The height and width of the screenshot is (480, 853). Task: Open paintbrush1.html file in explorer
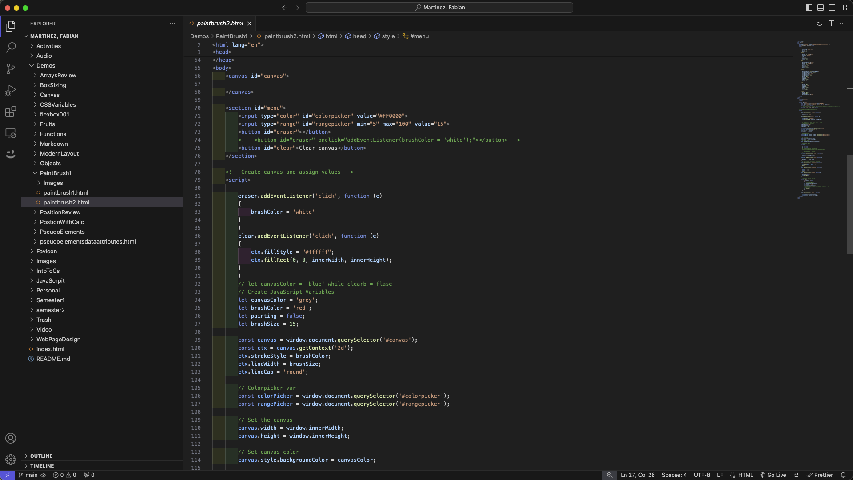click(x=66, y=192)
